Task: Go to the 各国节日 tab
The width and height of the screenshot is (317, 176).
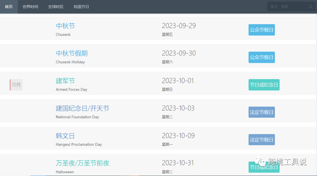Action: click(81, 7)
